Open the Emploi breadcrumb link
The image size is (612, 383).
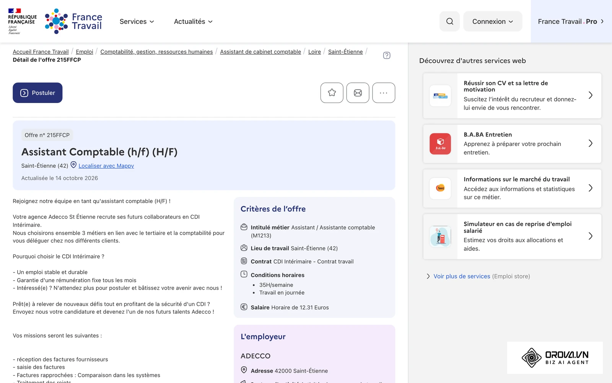pos(85,52)
